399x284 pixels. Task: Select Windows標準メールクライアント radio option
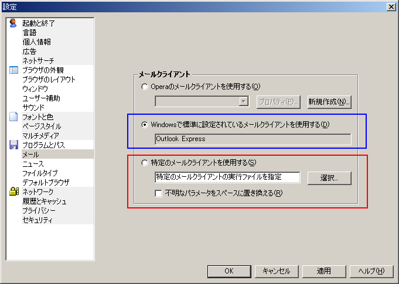[145, 124]
